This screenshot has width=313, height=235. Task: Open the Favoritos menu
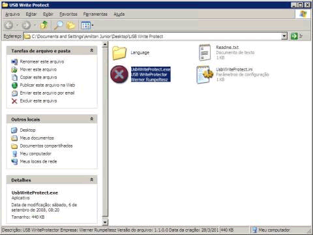pyautogui.click(x=68, y=14)
